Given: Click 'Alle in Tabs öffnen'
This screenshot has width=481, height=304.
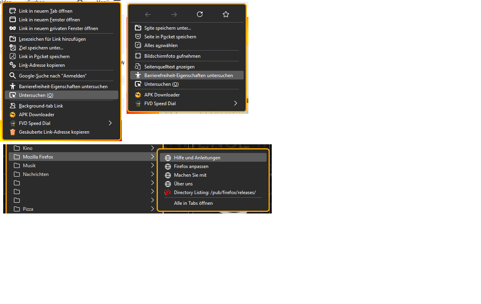Looking at the screenshot, I should click(213, 203).
